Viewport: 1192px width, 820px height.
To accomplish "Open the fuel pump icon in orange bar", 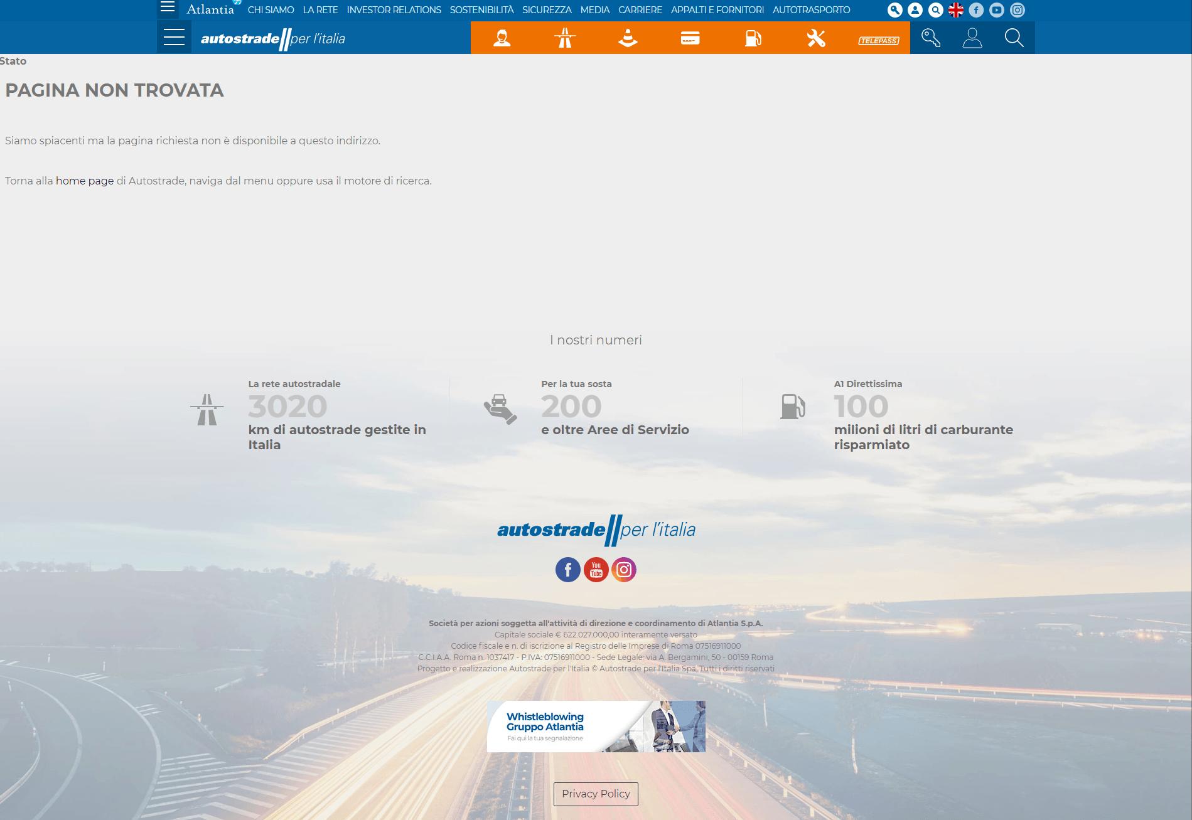I will [753, 38].
